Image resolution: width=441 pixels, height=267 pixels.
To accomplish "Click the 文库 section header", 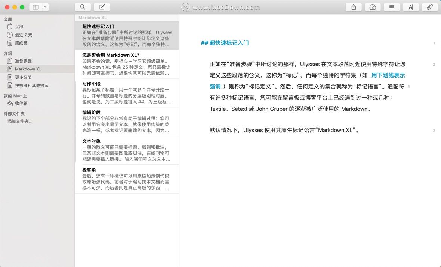I will click(8, 19).
